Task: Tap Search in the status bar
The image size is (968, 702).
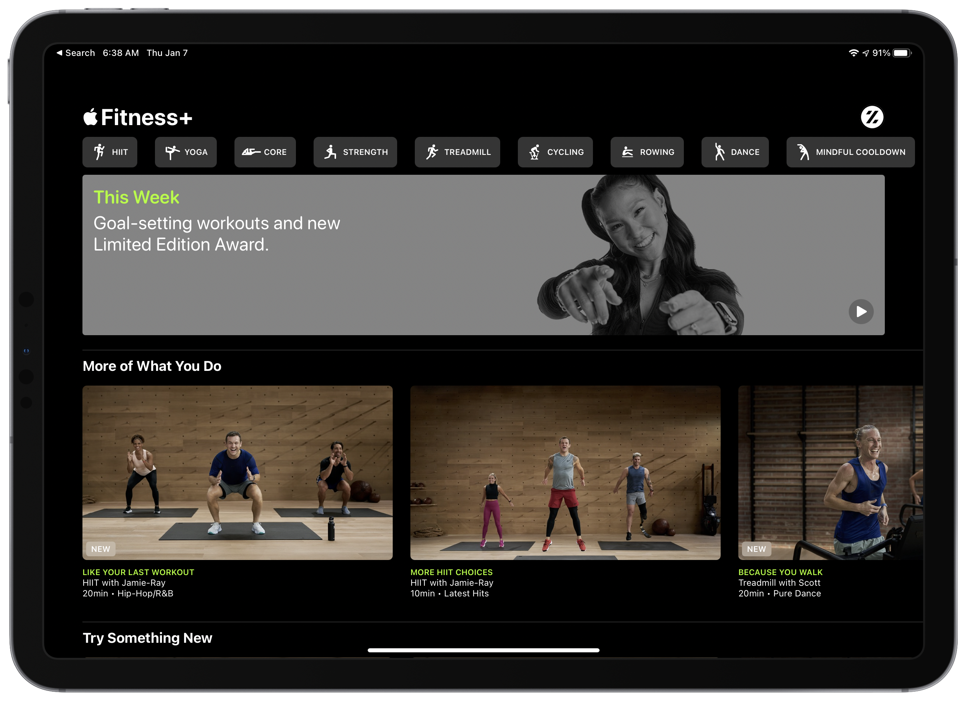Action: pos(80,53)
